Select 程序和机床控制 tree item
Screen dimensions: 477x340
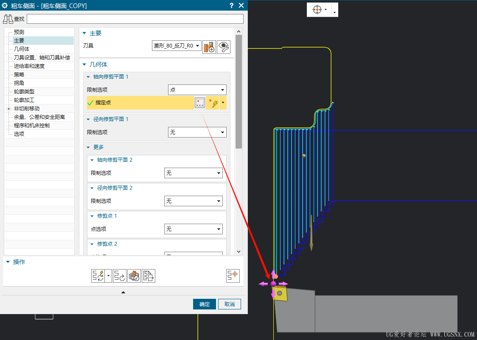(x=32, y=126)
